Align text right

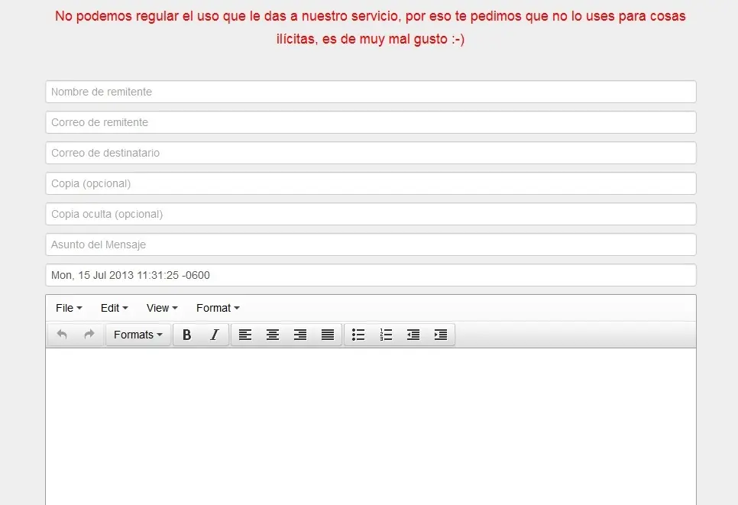[299, 335]
